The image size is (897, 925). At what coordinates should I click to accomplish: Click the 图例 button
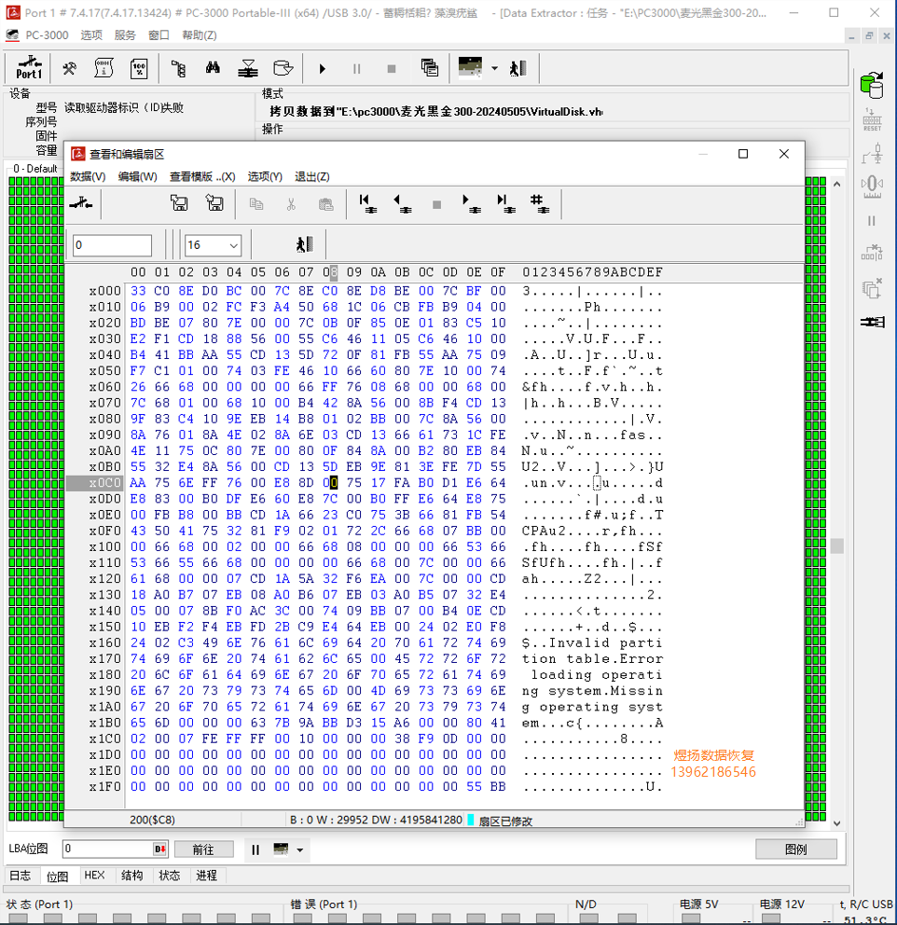(x=795, y=849)
